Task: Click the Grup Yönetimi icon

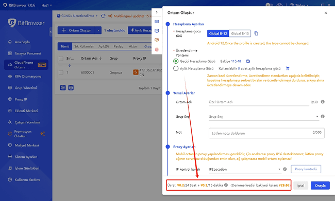Action: tap(10, 87)
